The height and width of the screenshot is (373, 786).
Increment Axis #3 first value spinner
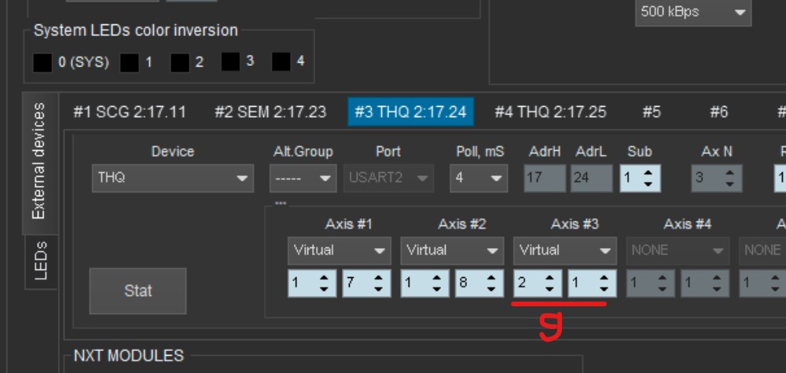(x=549, y=277)
